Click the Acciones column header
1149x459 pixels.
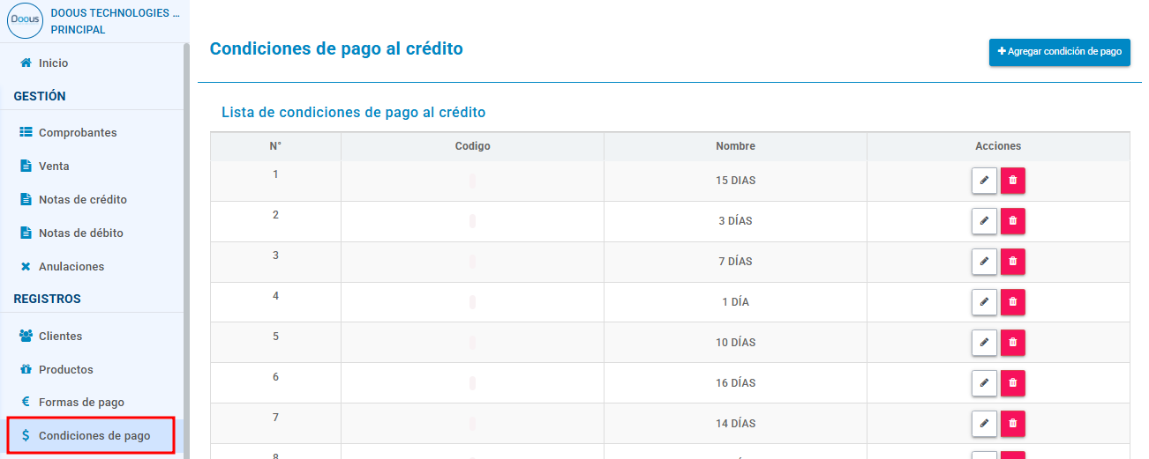pos(998,146)
